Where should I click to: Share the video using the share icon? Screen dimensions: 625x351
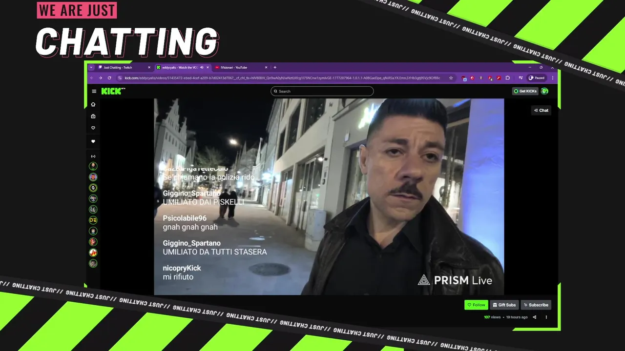tap(534, 317)
